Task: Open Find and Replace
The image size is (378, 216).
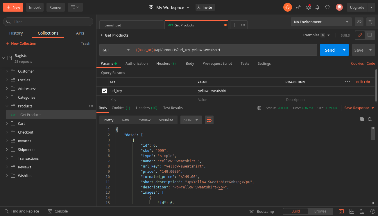Action: point(22,211)
